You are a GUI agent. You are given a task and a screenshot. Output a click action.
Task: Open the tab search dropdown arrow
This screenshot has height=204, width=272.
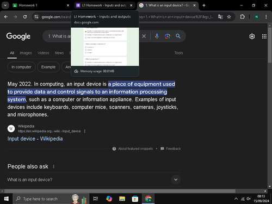coord(5,5)
